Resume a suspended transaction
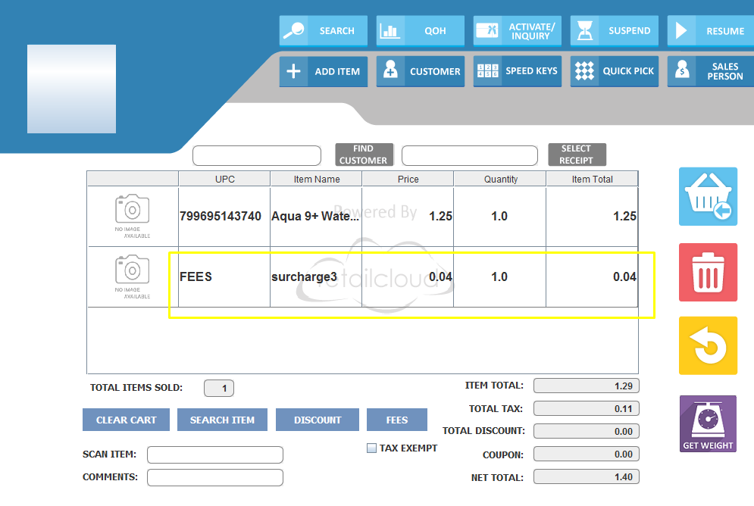The width and height of the screenshot is (754, 506). pyautogui.click(x=710, y=31)
